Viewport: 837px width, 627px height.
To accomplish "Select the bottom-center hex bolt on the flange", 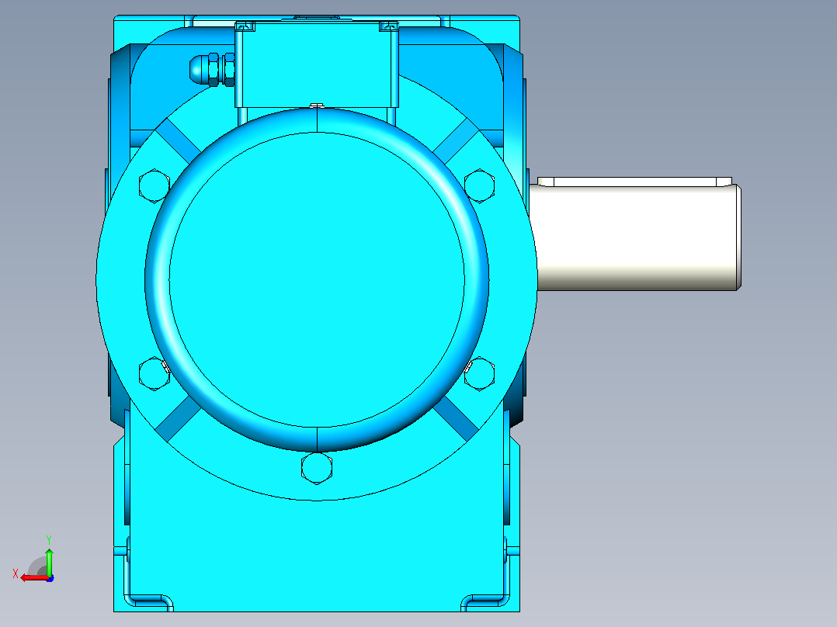I will click(x=317, y=468).
